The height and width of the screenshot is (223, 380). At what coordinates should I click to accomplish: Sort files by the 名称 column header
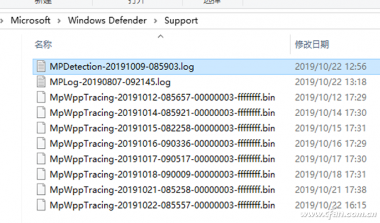(43, 44)
